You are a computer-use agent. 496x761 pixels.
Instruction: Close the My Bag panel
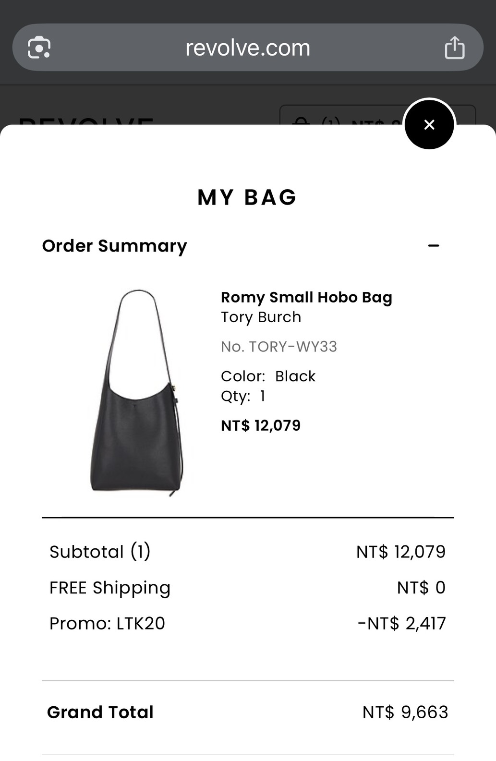[x=429, y=125]
